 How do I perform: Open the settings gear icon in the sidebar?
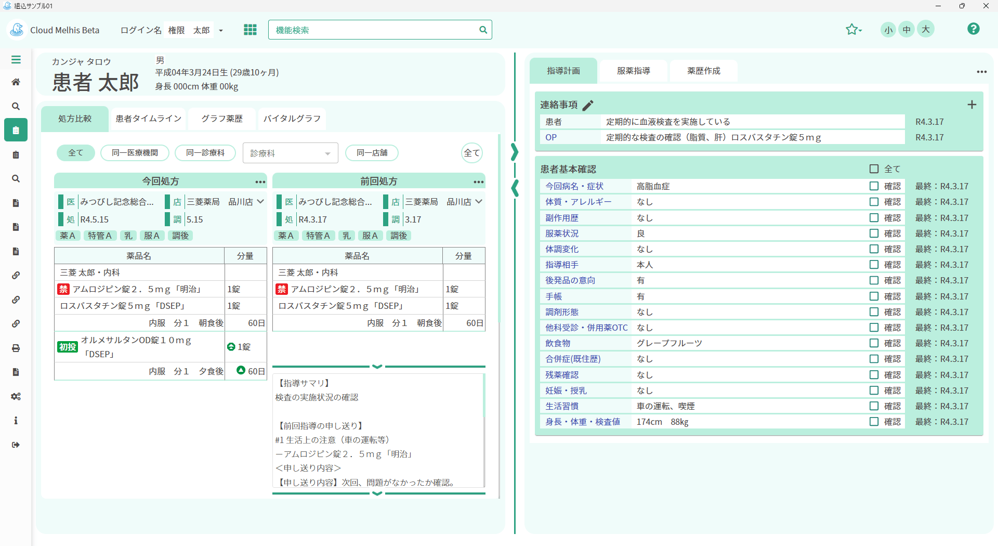(16, 396)
